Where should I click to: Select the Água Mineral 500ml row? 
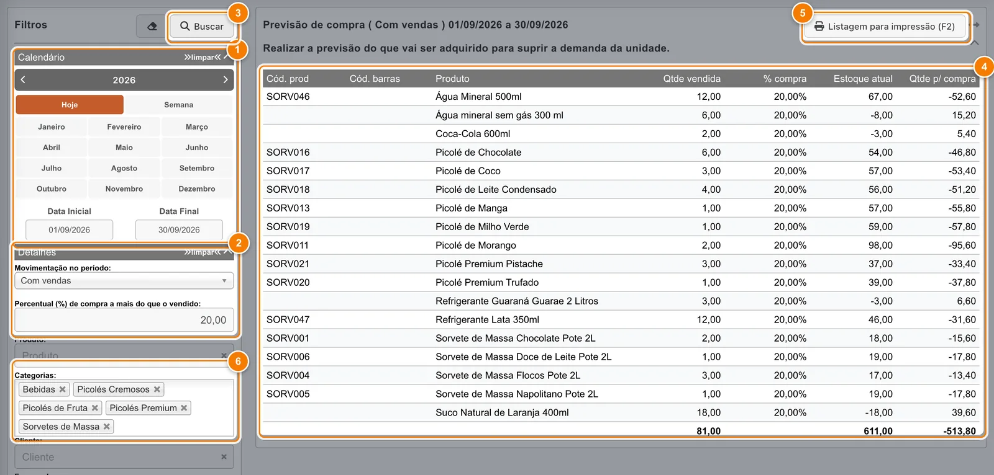[621, 97]
